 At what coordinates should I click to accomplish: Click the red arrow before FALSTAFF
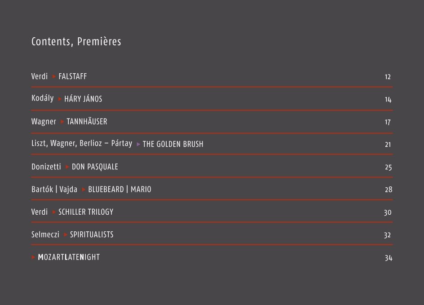click(x=54, y=76)
